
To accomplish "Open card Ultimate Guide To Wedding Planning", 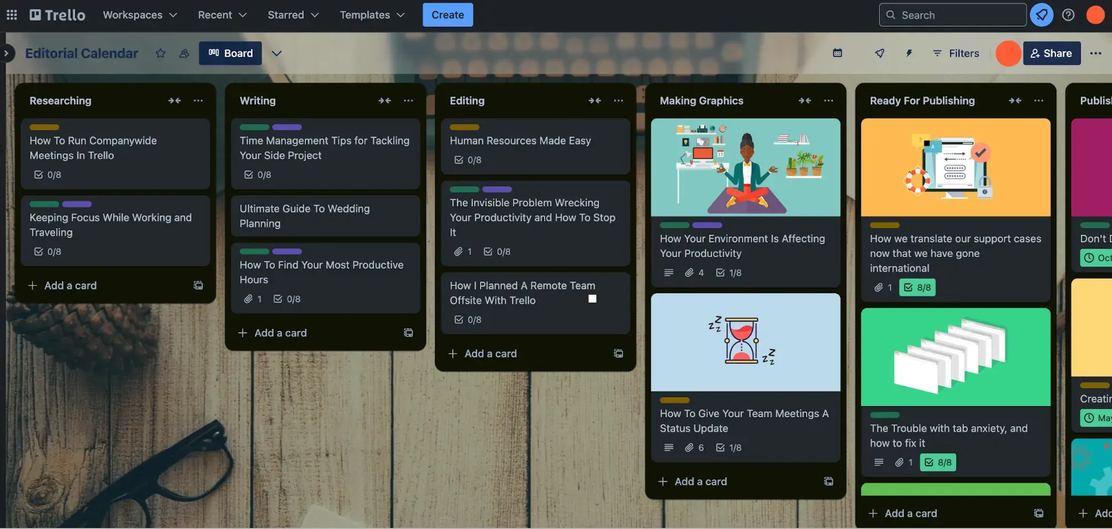I will click(x=325, y=216).
